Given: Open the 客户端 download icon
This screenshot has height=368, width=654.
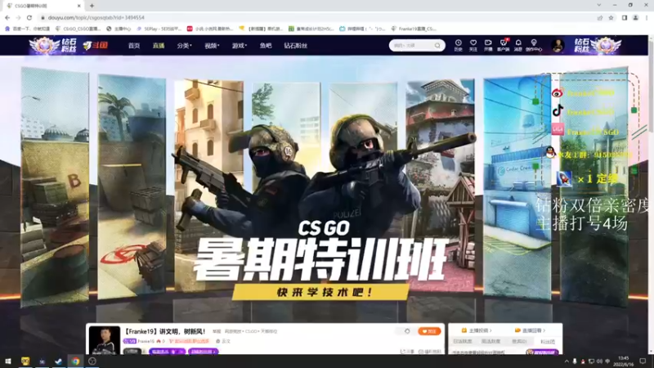Looking at the screenshot, I should pos(504,45).
